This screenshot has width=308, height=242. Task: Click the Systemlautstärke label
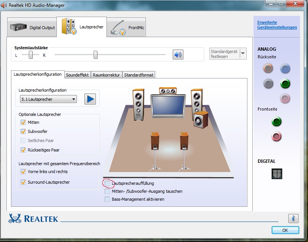pyautogui.click(x=31, y=48)
